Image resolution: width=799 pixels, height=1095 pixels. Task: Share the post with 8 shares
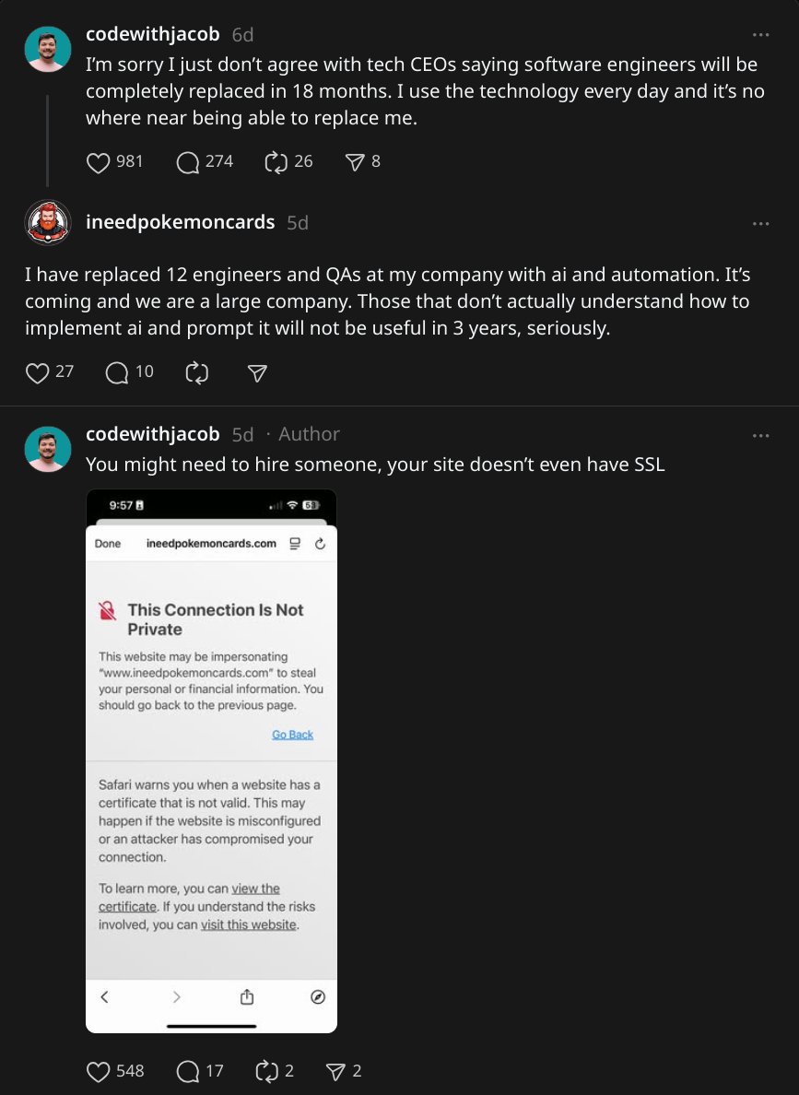[354, 162]
